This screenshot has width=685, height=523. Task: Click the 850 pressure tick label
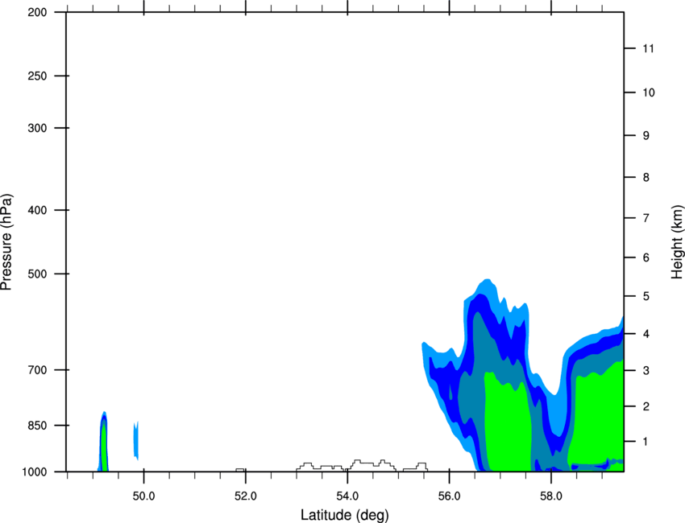click(x=38, y=425)
